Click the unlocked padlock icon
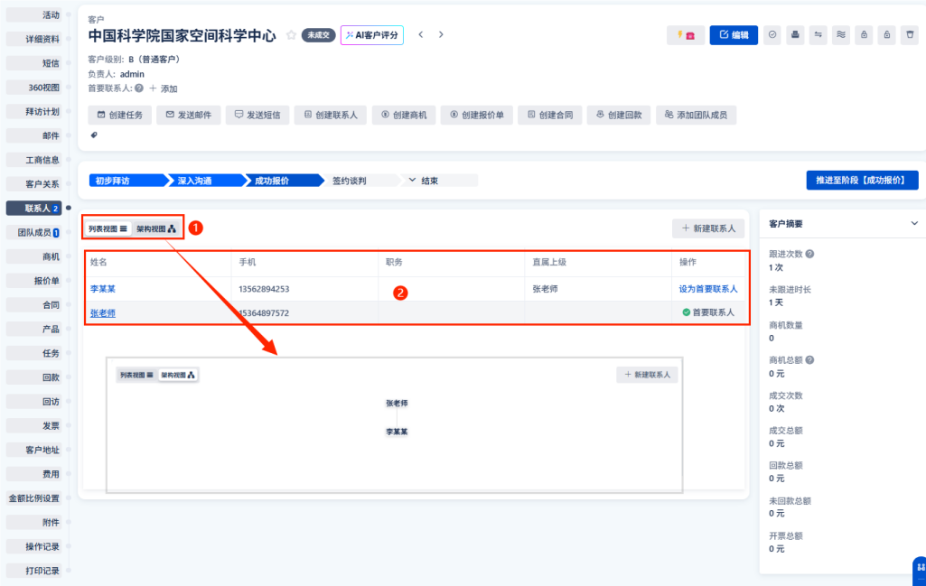Viewport: 926px width, 586px height. pos(887,35)
